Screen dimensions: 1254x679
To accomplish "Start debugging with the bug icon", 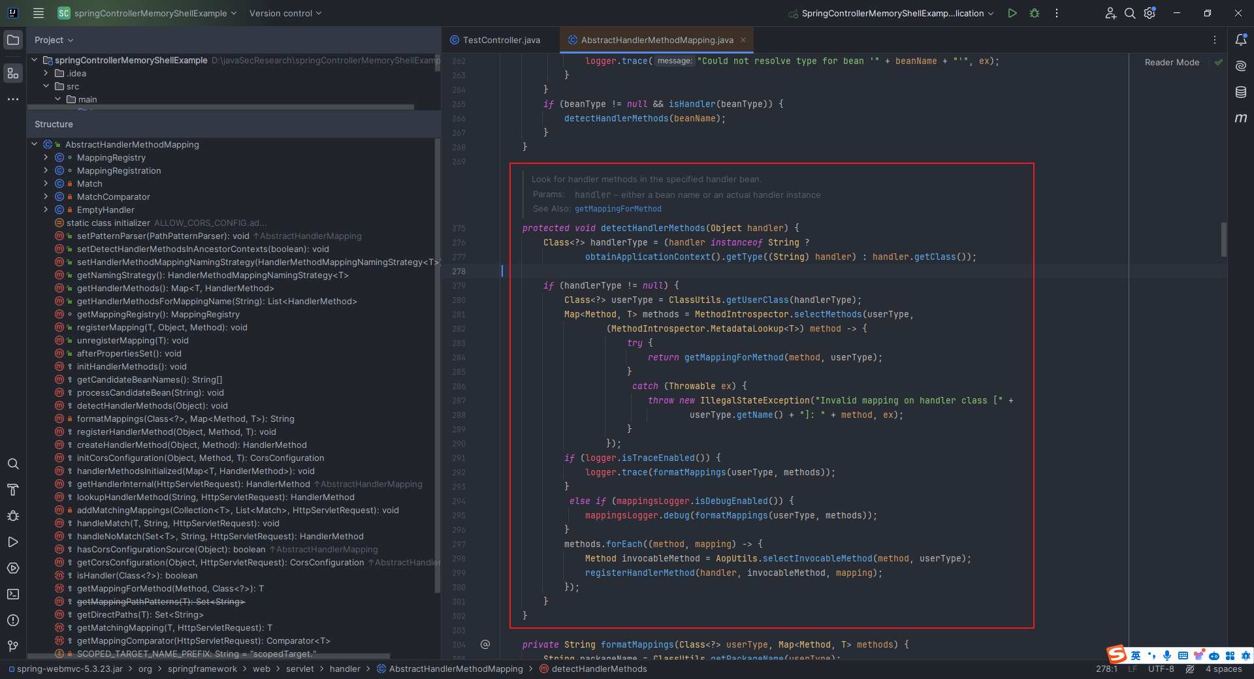I will pyautogui.click(x=1035, y=13).
